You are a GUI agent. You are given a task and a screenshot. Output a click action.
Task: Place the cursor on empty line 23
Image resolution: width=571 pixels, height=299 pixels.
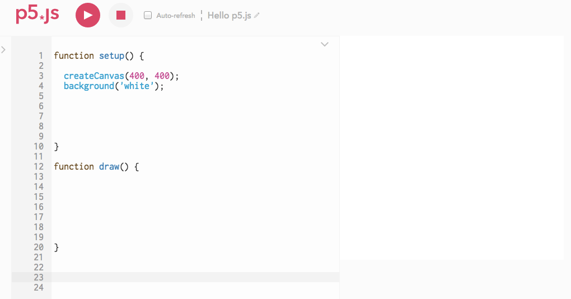pos(195,277)
